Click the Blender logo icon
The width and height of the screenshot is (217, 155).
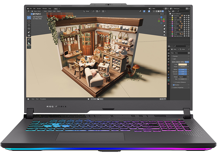click(x=28, y=9)
